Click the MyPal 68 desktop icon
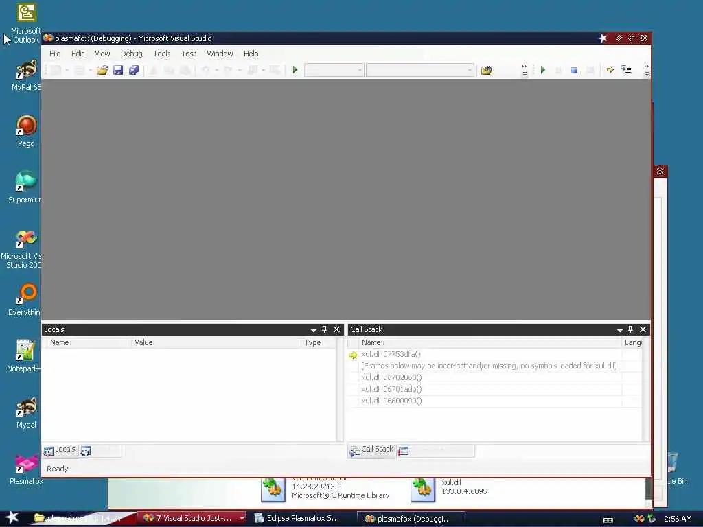 tap(26, 75)
